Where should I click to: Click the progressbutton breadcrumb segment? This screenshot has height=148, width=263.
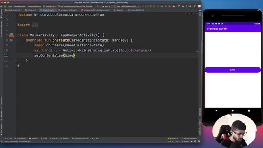(35, 7)
